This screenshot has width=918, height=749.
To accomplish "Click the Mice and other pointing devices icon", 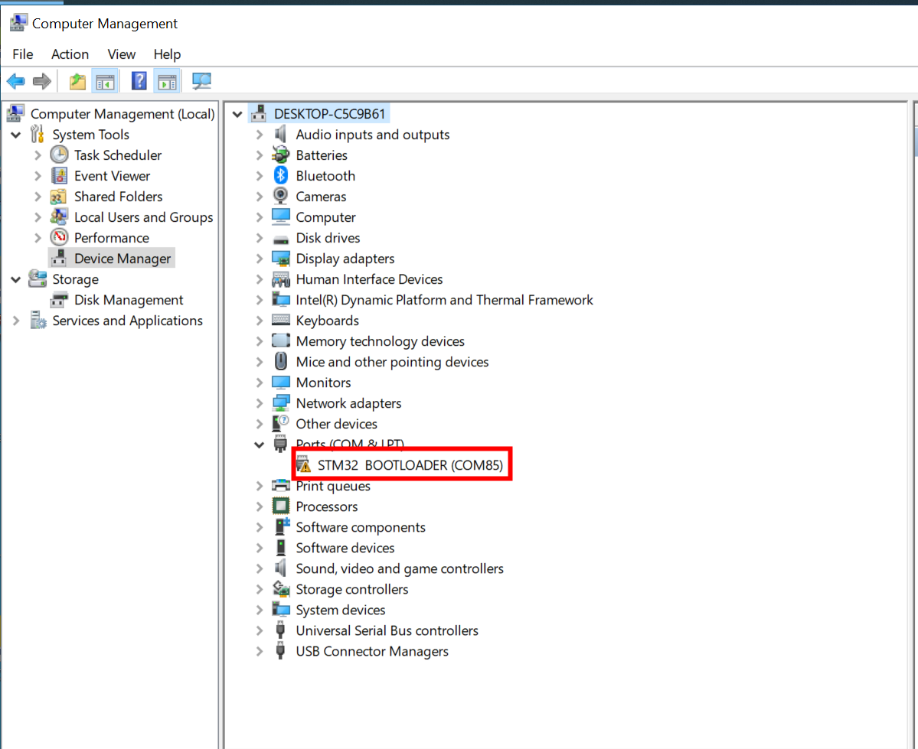I will (x=281, y=361).
